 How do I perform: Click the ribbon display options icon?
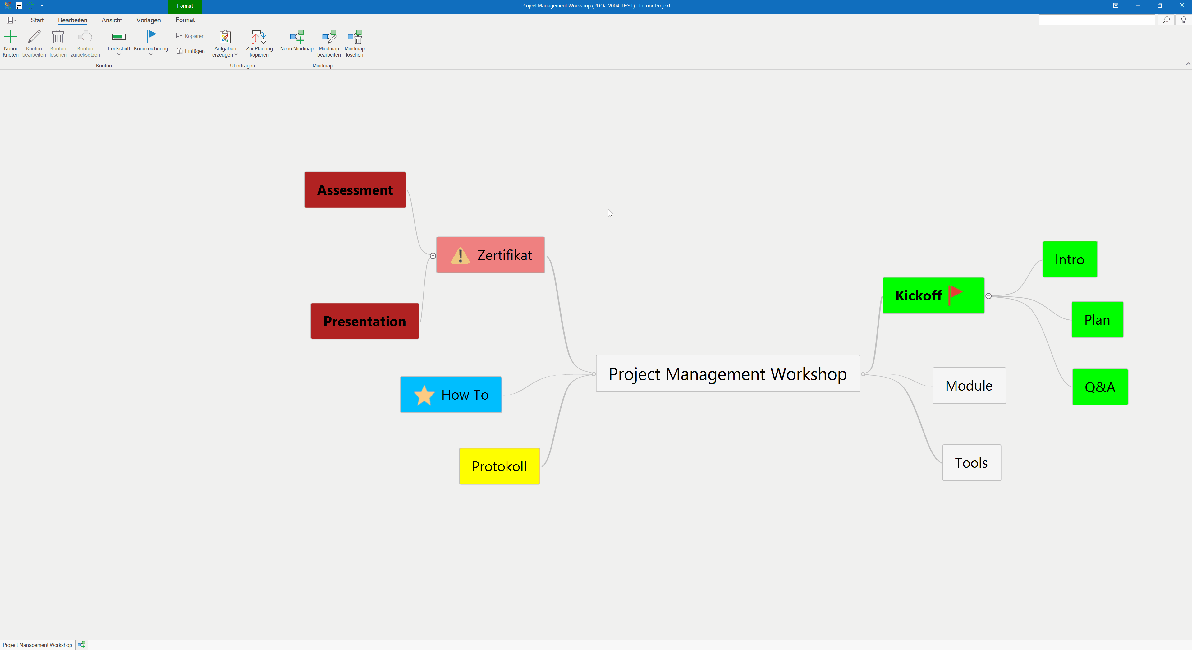[1116, 6]
